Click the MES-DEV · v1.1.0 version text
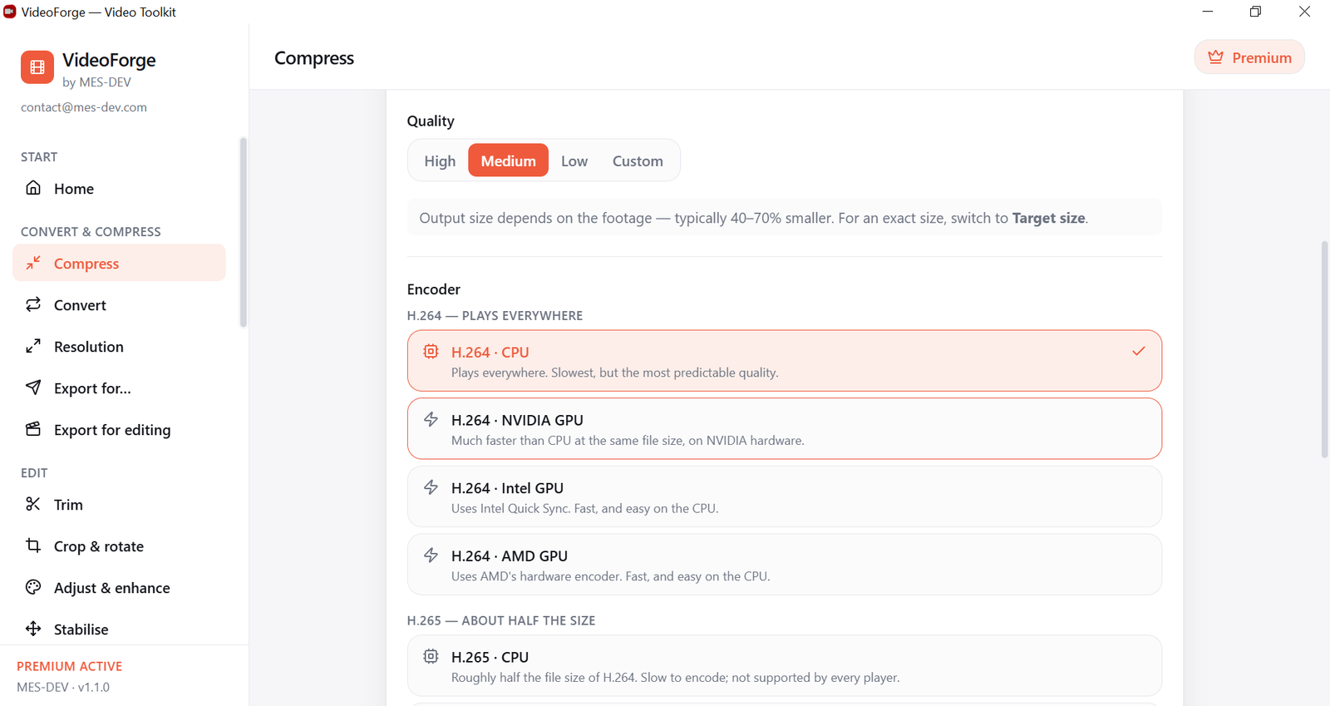This screenshot has width=1330, height=706. coord(63,687)
